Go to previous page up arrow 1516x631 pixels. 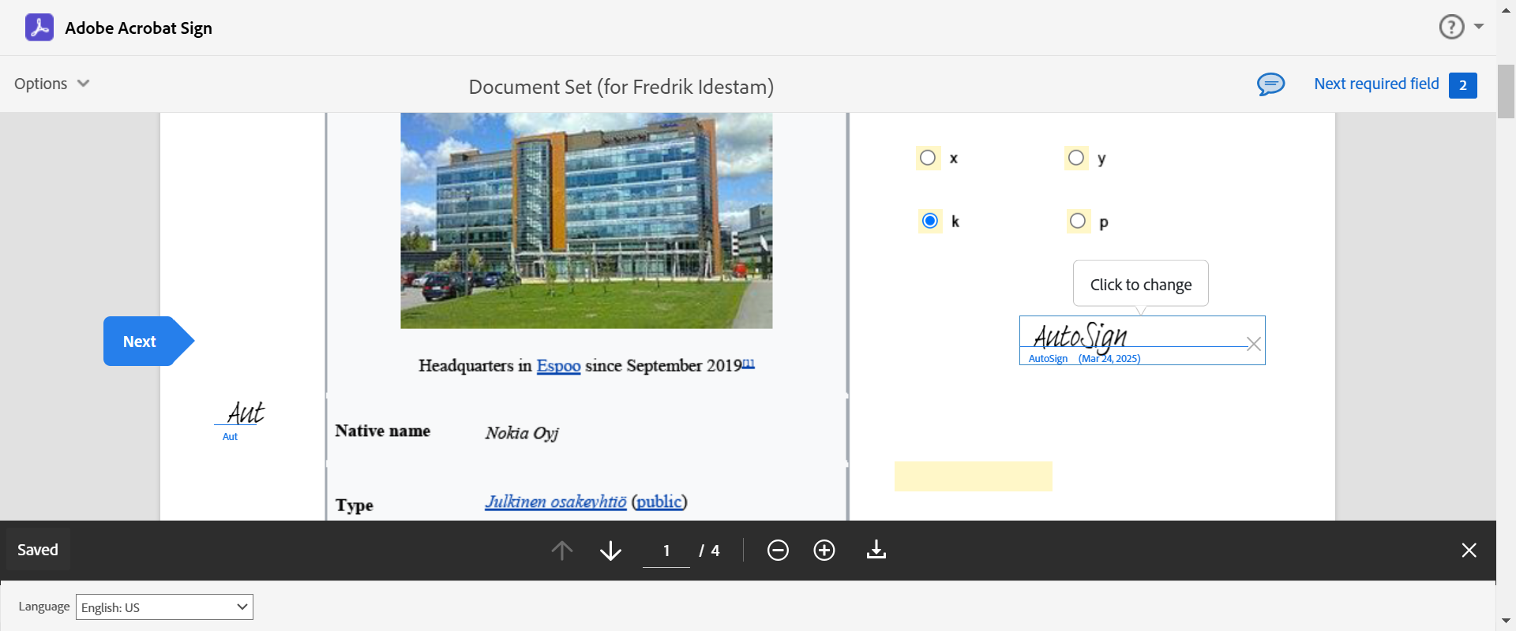click(562, 550)
